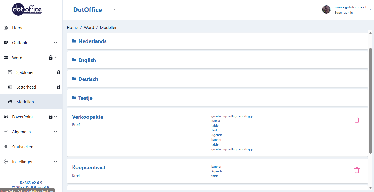The image size is (374, 192).
Task: Click the DotOffice logo in sidebar
Action: point(27,10)
